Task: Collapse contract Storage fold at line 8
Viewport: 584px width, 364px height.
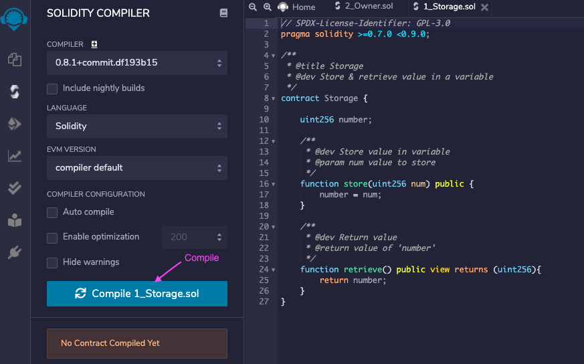Action: (x=274, y=99)
